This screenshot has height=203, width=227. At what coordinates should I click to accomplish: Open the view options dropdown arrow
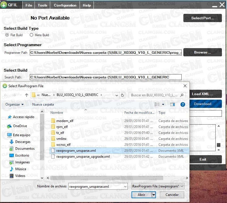[163, 104]
